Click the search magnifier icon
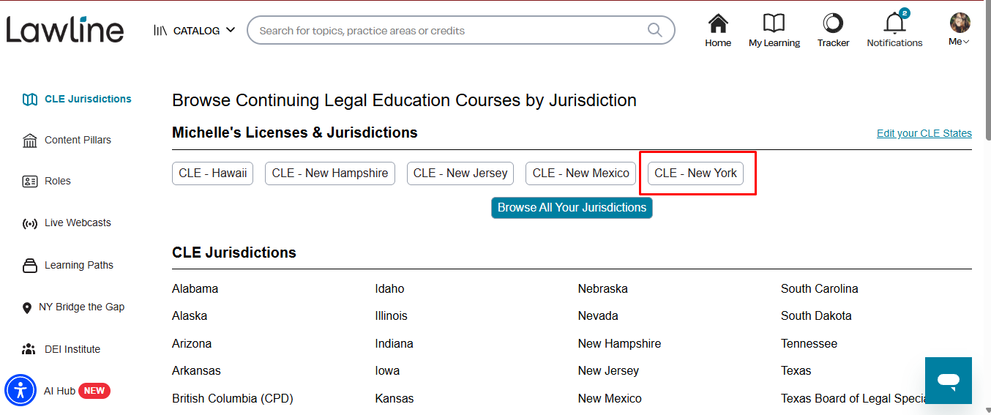The width and height of the screenshot is (991, 415). 655,30
